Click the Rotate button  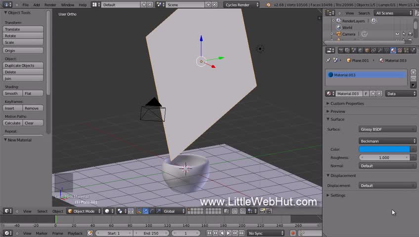coord(23,36)
